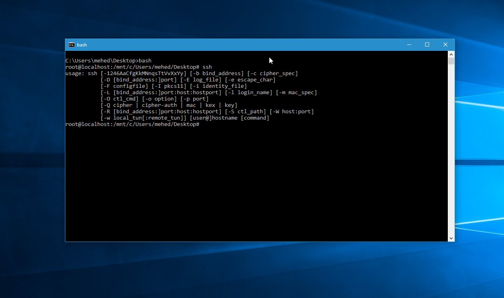Click '[-1246AaCfgKkMNnqsTtVvXxYy]' options text

(143, 74)
